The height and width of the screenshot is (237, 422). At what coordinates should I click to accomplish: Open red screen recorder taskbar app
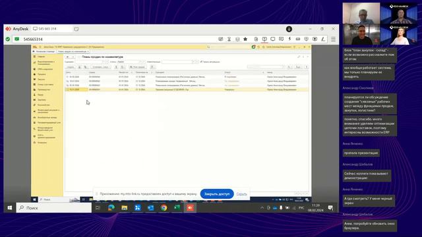pyautogui.click(x=190, y=208)
